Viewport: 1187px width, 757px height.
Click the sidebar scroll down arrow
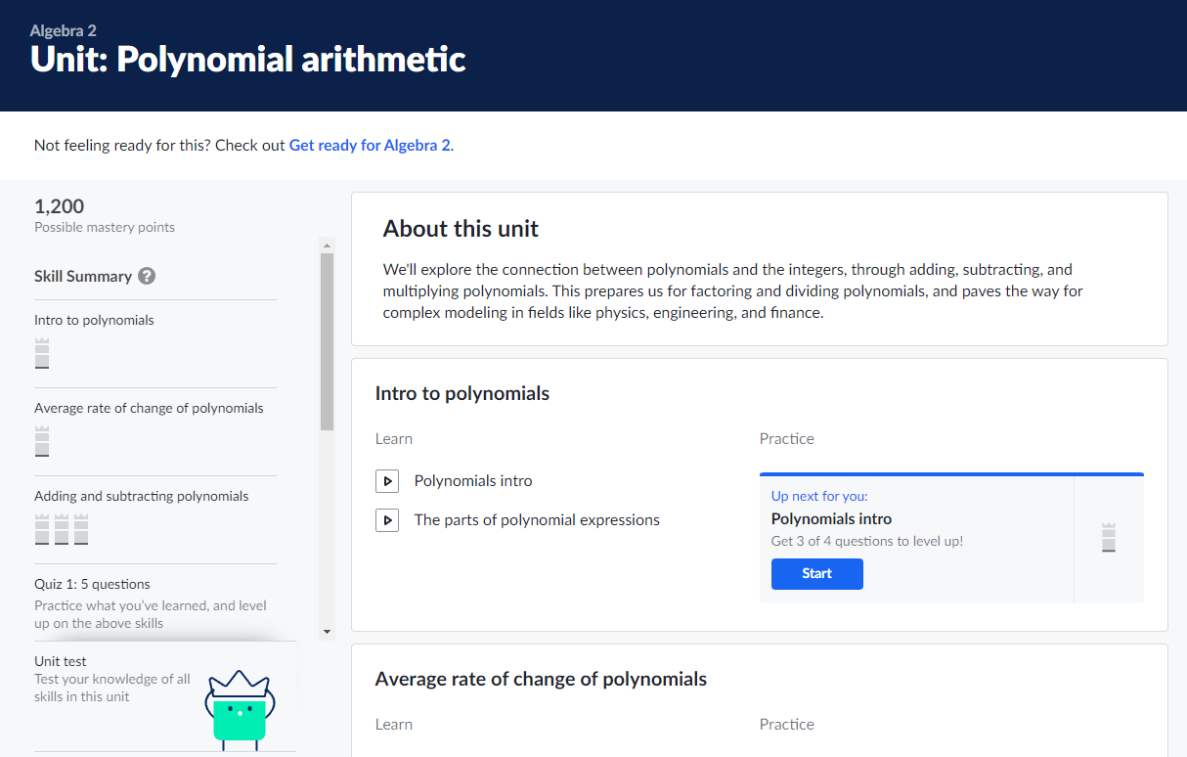pos(327,632)
